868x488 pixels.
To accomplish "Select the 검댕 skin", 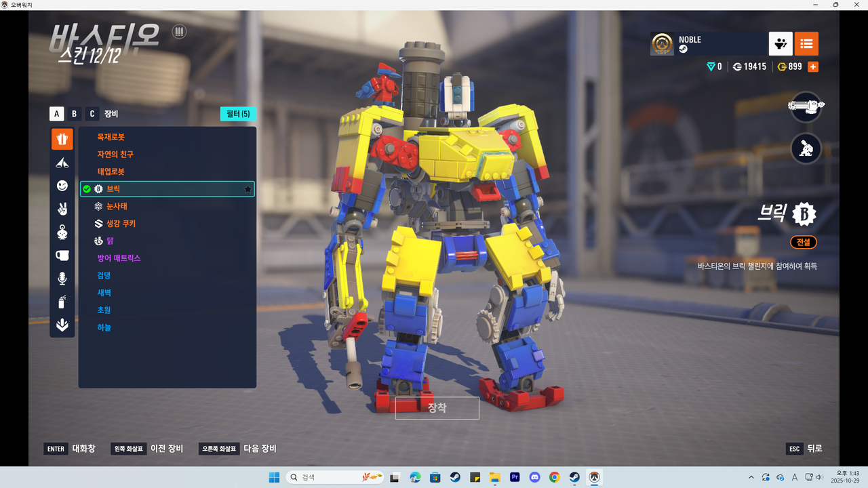I will tap(167, 275).
